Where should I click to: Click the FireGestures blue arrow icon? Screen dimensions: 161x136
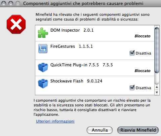click(x=43, y=48)
